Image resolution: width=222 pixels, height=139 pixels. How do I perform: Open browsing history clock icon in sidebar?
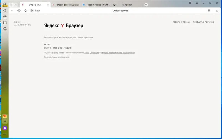(5, 11)
